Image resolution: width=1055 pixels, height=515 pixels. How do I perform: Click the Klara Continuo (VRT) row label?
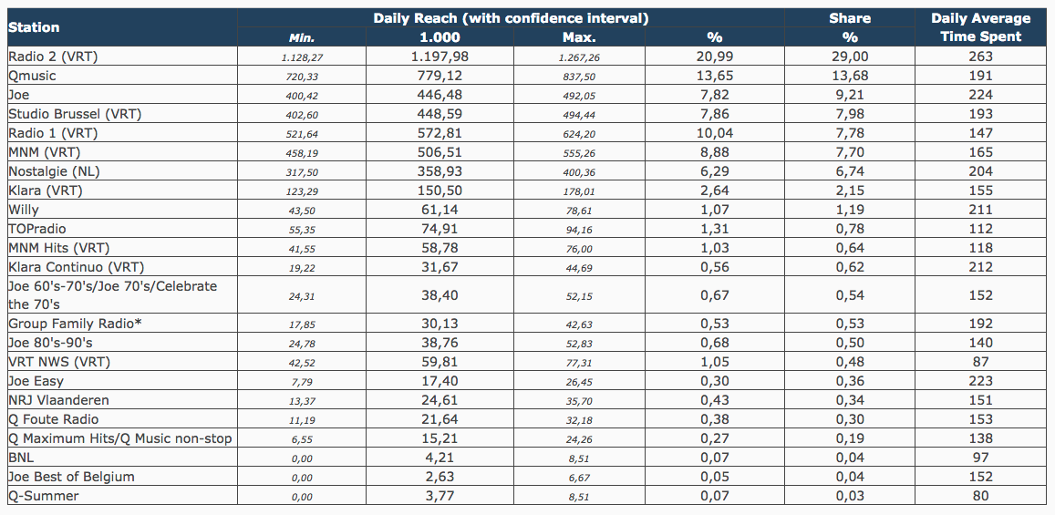pyautogui.click(x=77, y=267)
